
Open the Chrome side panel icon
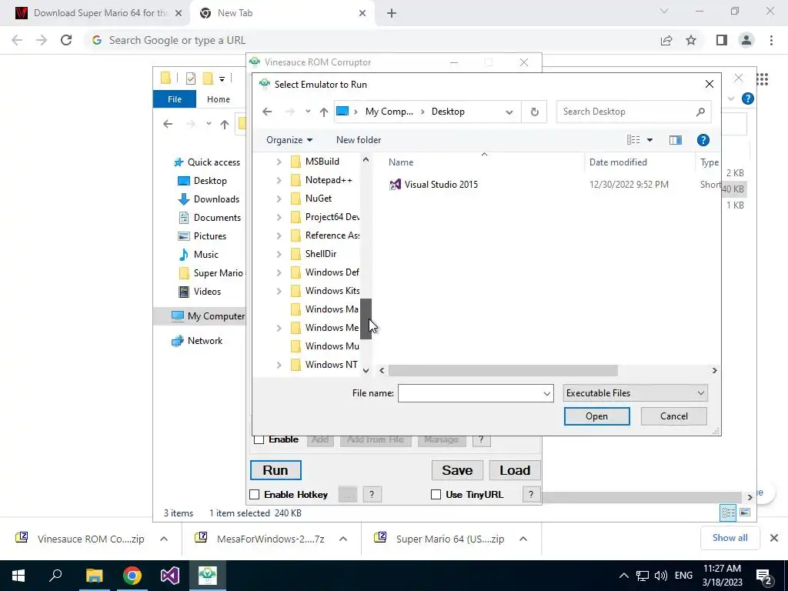point(722,40)
